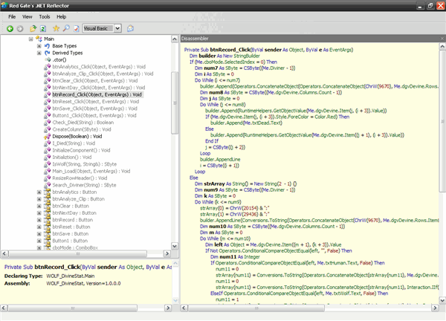This screenshot has width=446, height=321.
Task: Click tree pane scroll down arrow
Action: click(x=175, y=246)
